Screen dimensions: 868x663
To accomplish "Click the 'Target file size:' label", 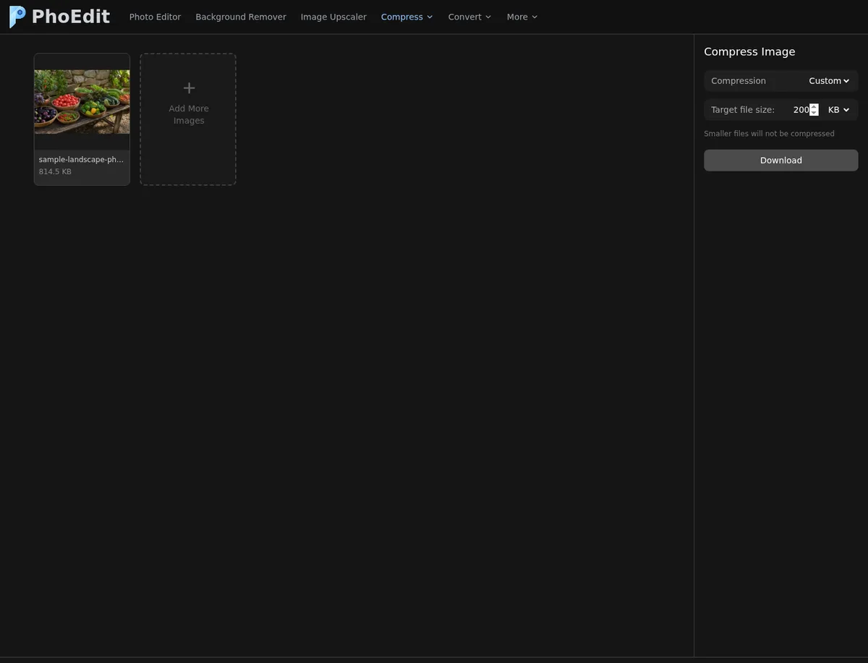I will (x=743, y=110).
